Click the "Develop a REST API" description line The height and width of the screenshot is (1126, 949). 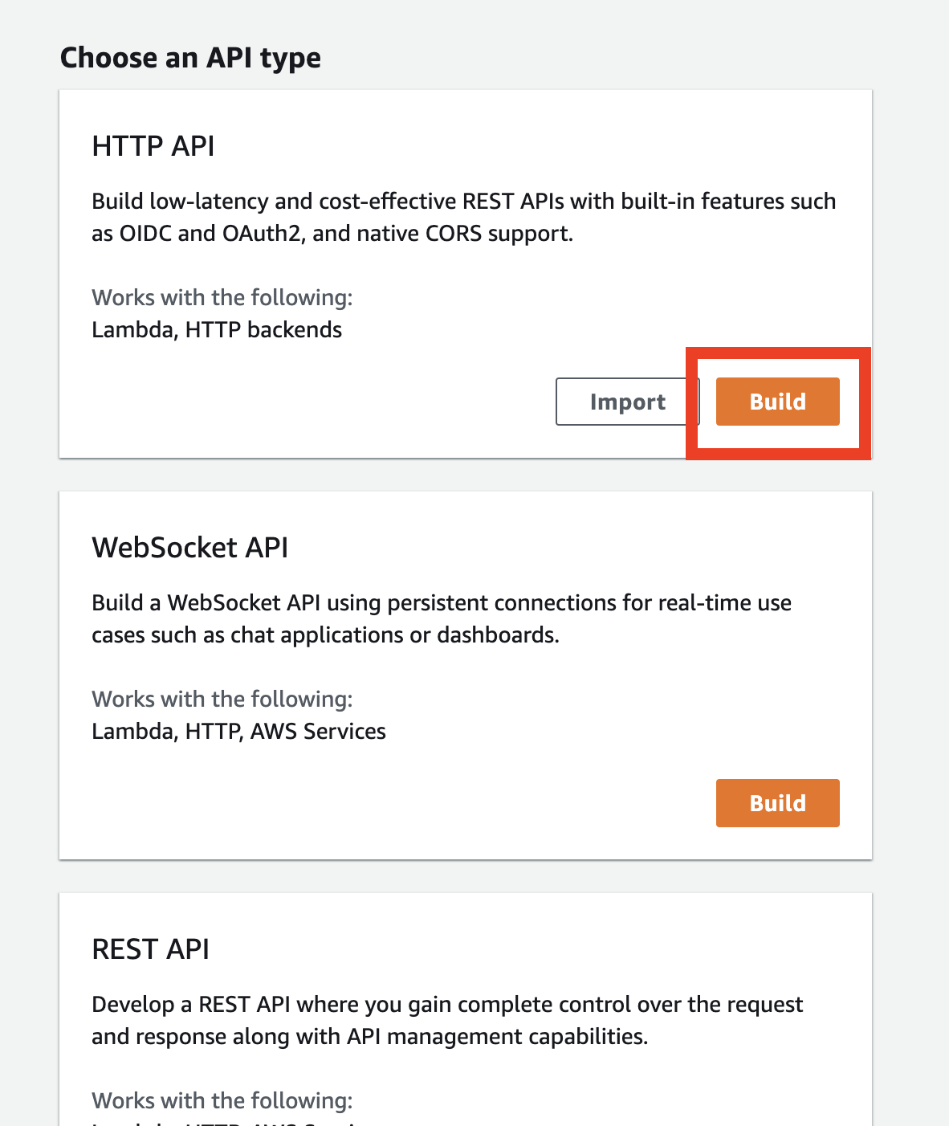point(447,1004)
